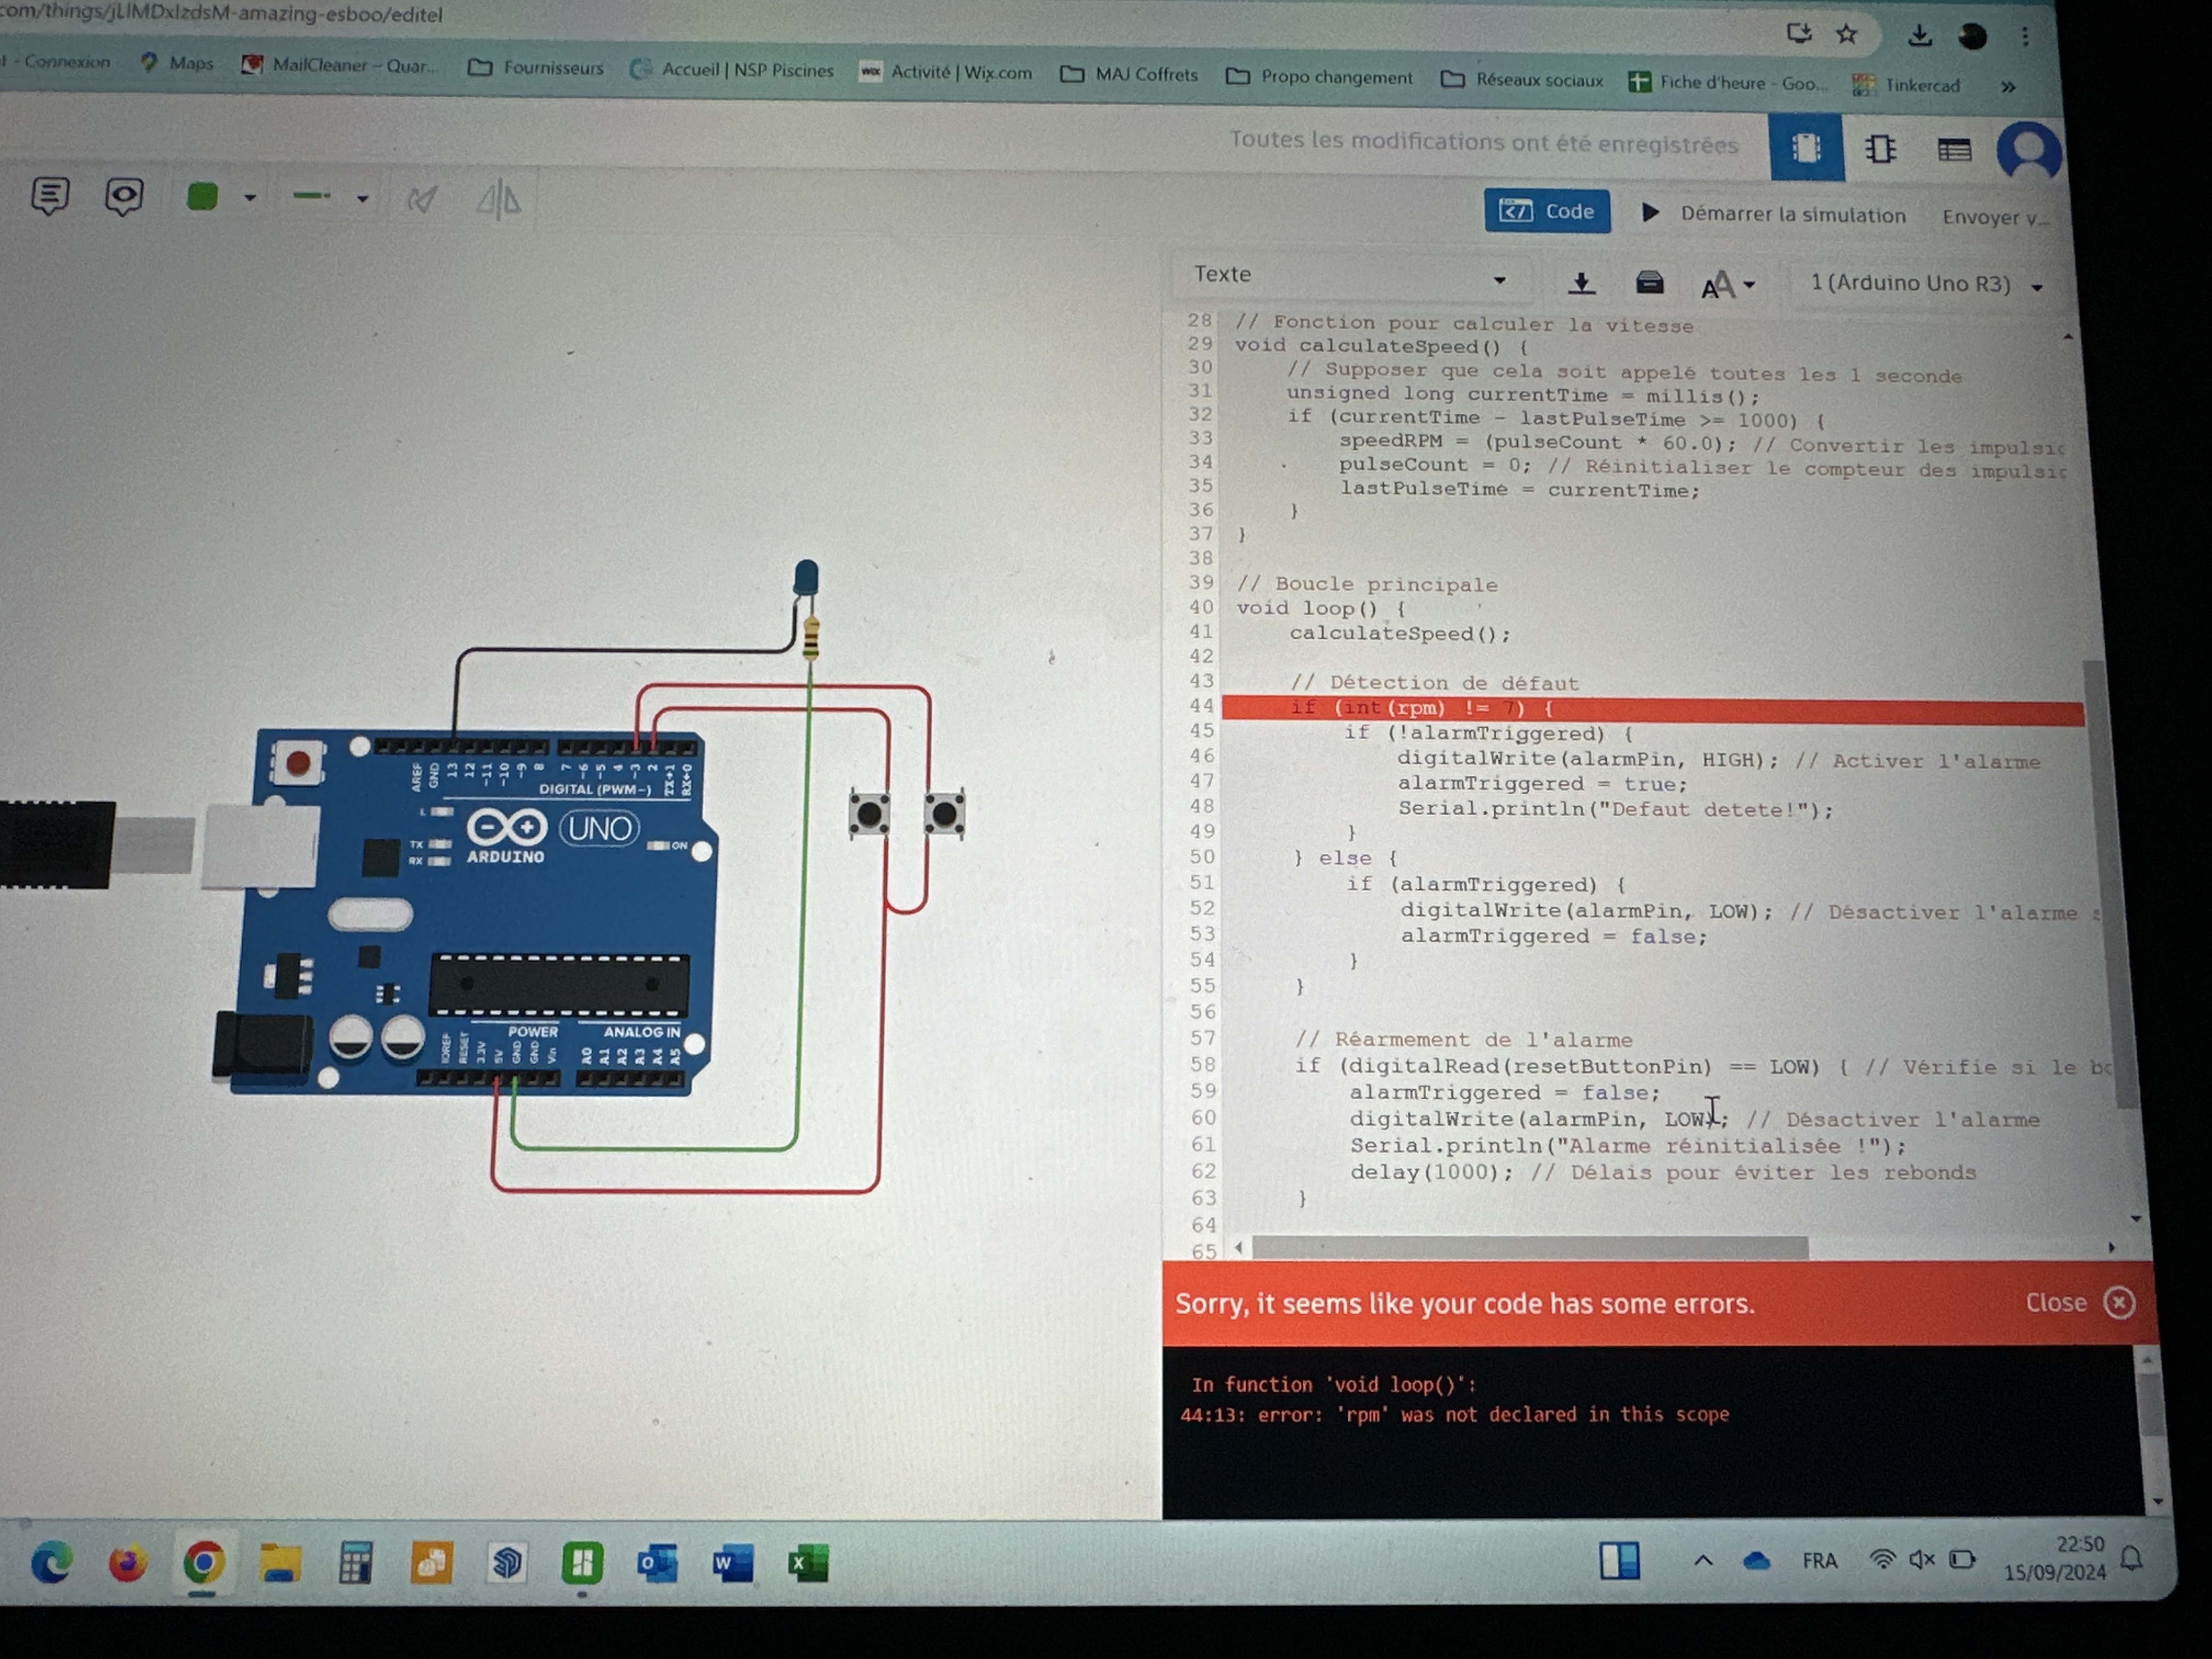The image size is (2212, 1659).
Task: Start the simulation with Démarrer la simulation
Action: (x=1773, y=214)
